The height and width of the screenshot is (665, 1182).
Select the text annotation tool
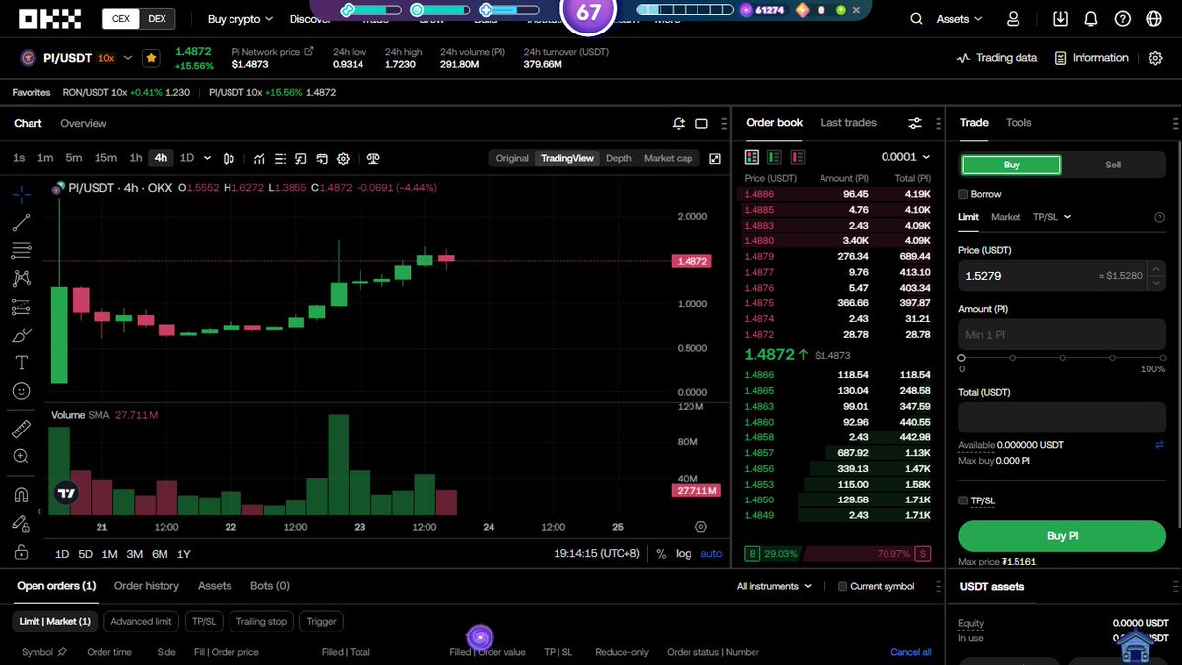point(21,363)
